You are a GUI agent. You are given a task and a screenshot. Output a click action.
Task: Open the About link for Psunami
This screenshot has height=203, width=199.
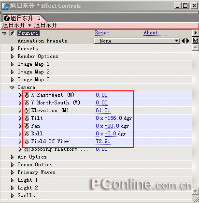coord(156,33)
